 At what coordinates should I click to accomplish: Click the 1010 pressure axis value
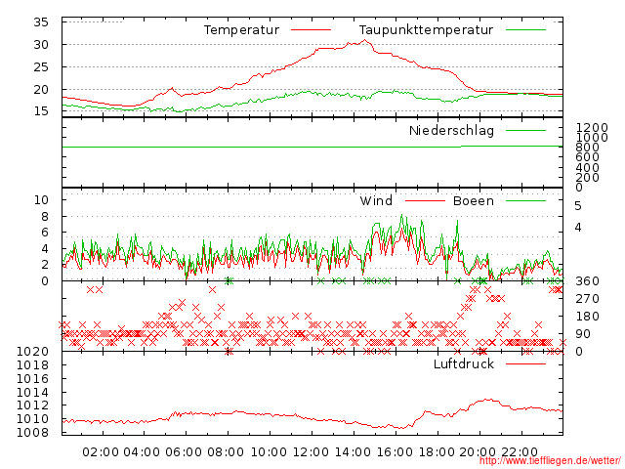(x=32, y=419)
